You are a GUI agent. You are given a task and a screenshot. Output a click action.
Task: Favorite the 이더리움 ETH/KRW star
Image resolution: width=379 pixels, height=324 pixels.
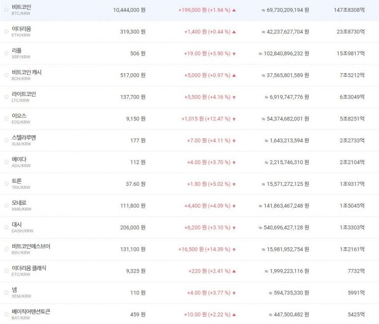click(7, 31)
